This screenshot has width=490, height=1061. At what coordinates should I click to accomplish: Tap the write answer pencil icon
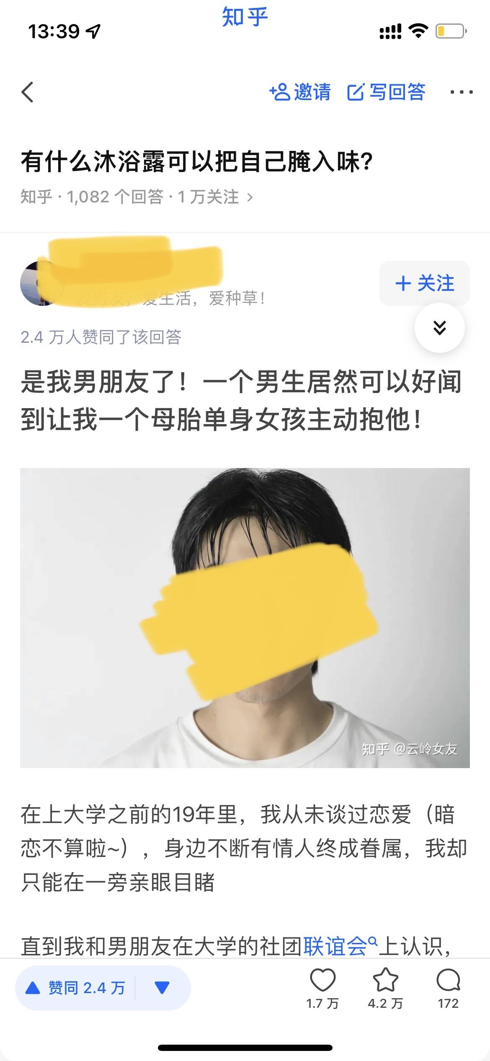[356, 92]
